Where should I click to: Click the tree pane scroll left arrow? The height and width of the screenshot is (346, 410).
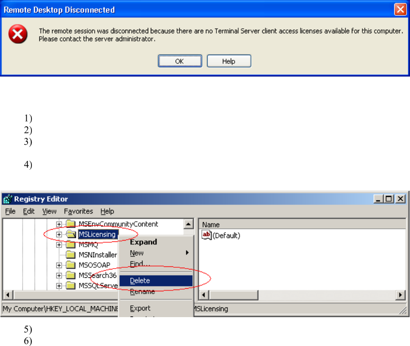tap(8, 295)
